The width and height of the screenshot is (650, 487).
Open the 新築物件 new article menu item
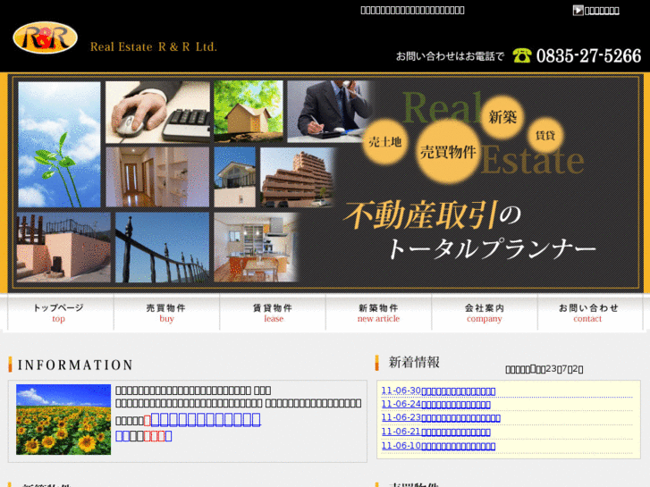pos(378,313)
